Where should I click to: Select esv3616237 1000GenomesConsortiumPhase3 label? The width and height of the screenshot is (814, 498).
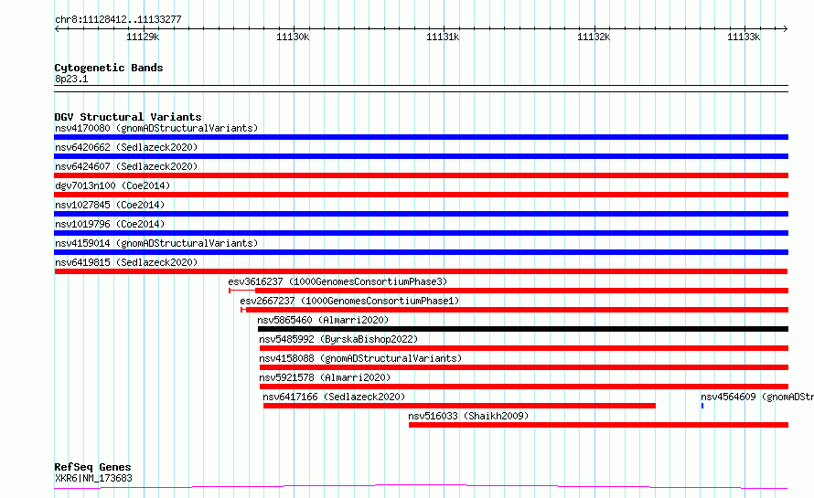pyautogui.click(x=337, y=281)
